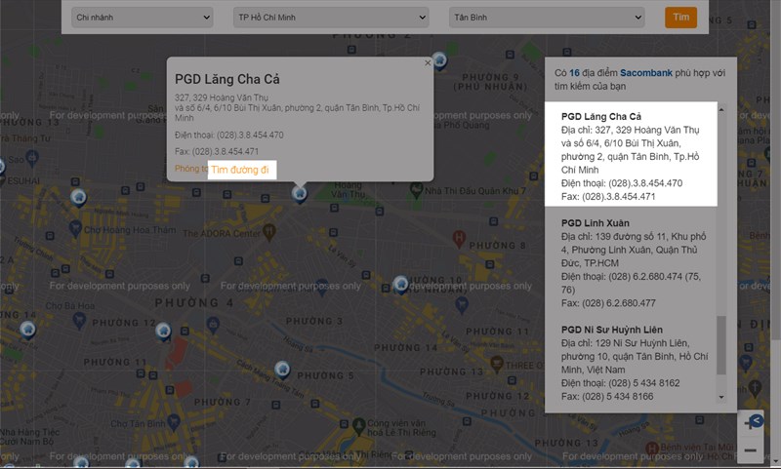Close the PGD Lăng Cha Cả popup
The image size is (781, 469).
428,63
